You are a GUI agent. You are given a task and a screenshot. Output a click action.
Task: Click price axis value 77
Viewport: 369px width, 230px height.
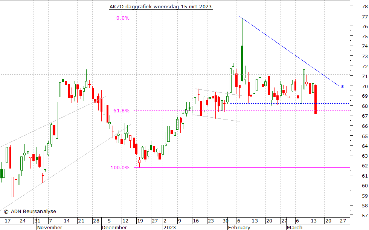(x=365, y=17)
